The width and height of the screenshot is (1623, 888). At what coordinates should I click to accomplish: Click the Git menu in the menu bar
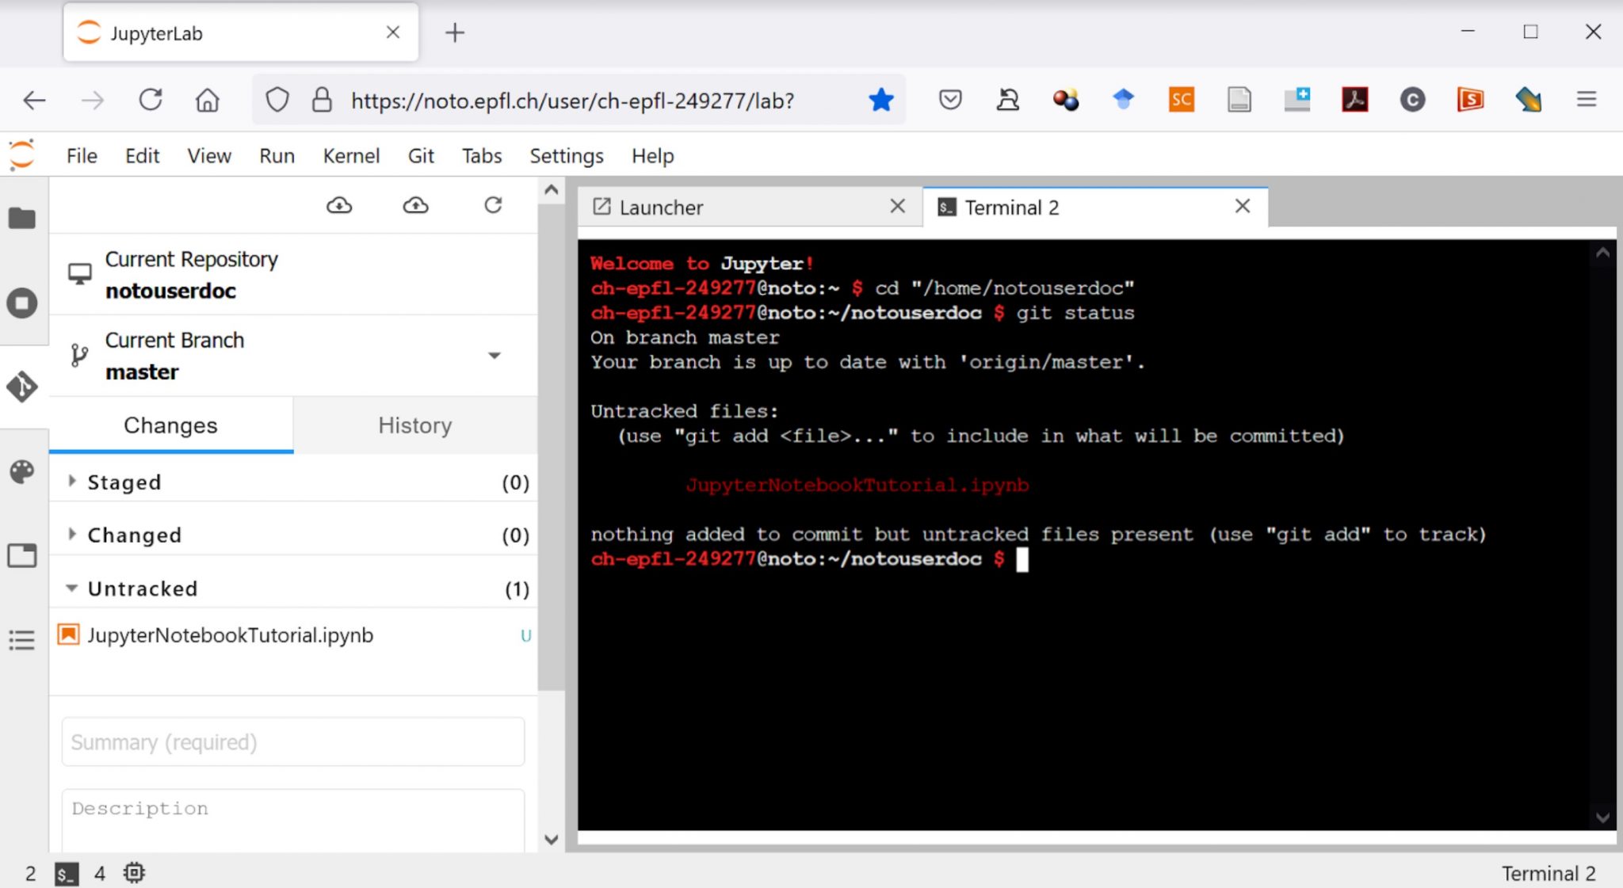[x=419, y=155]
